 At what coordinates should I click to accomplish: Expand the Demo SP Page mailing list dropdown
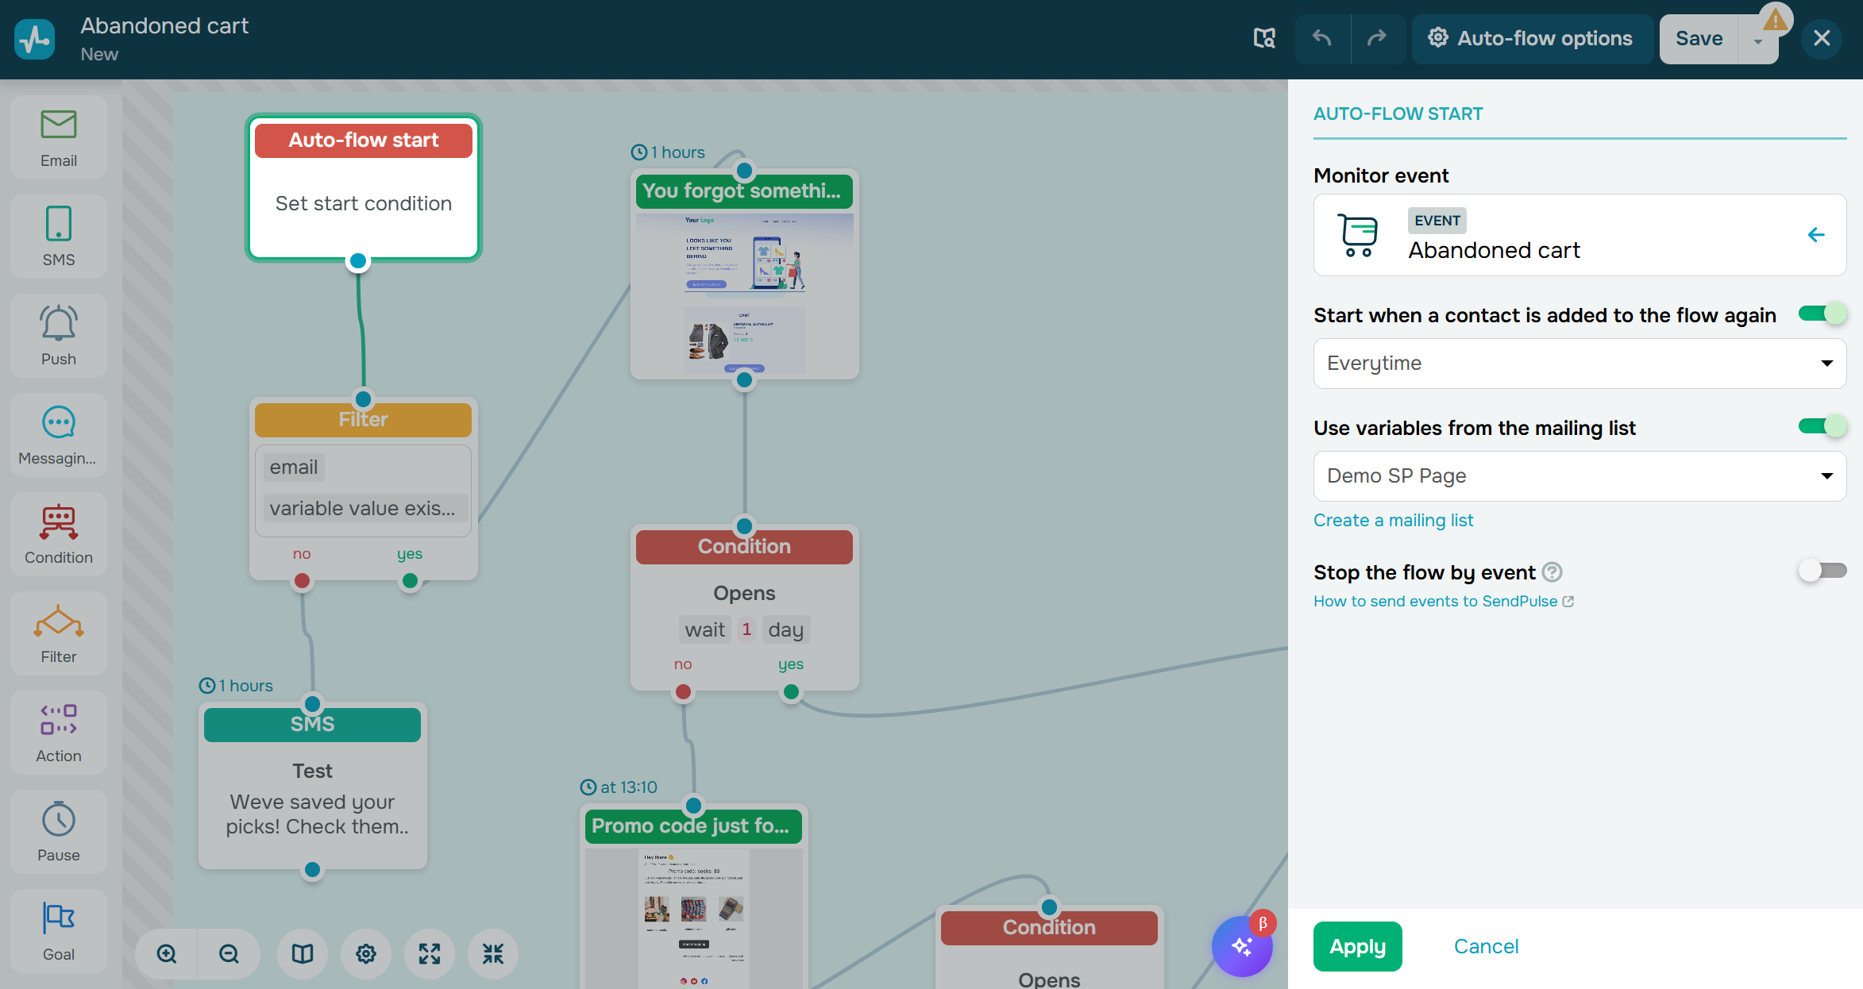pyautogui.click(x=1579, y=475)
